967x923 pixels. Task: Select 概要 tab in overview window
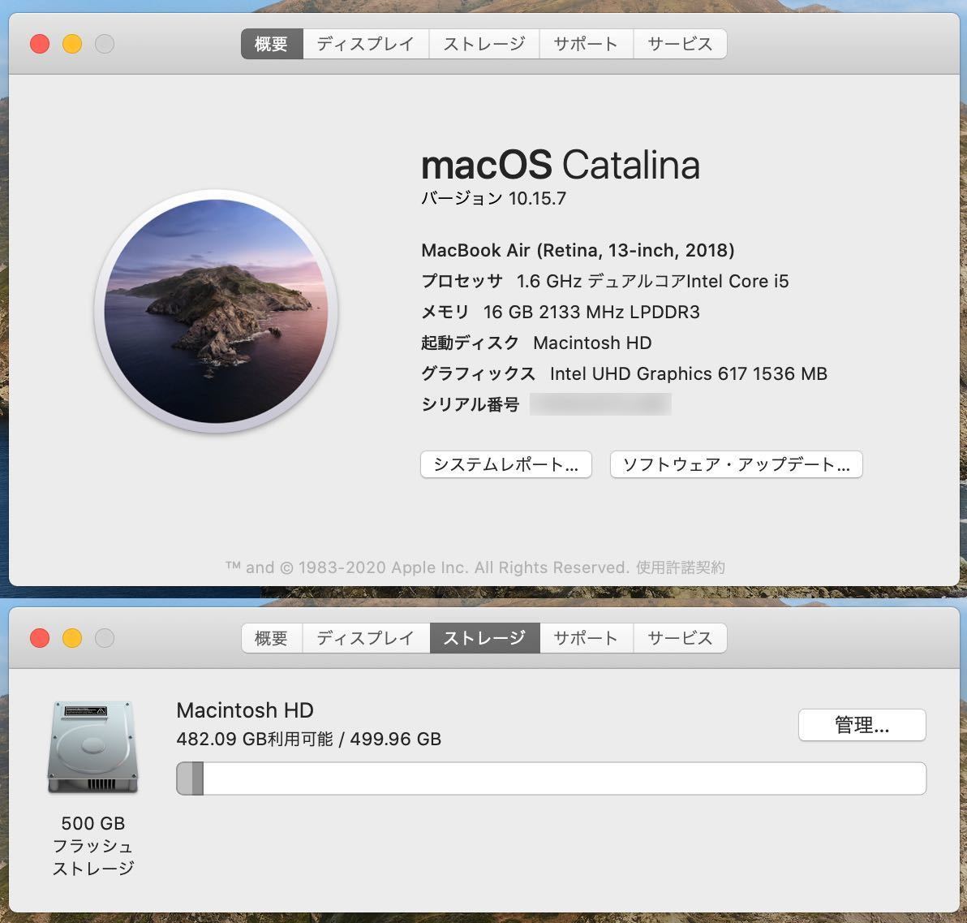[x=271, y=44]
